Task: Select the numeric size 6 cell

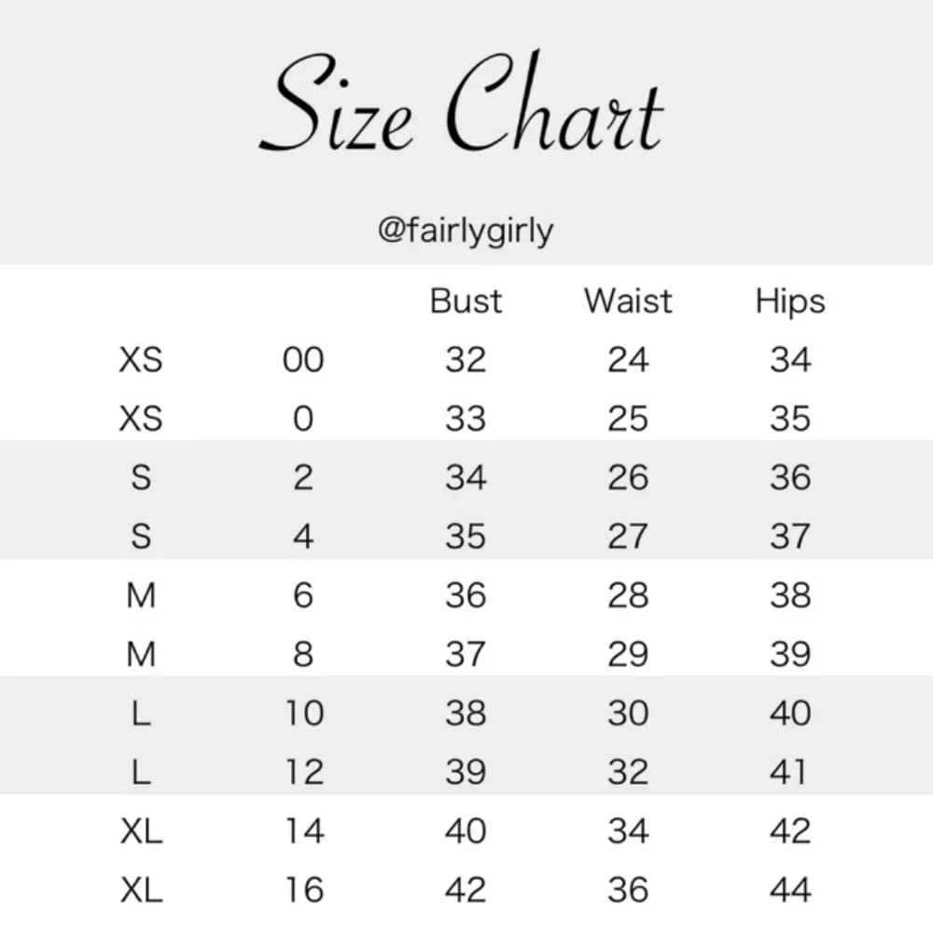Action: click(303, 595)
